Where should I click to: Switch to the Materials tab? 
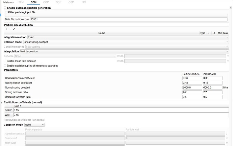point(8,2)
